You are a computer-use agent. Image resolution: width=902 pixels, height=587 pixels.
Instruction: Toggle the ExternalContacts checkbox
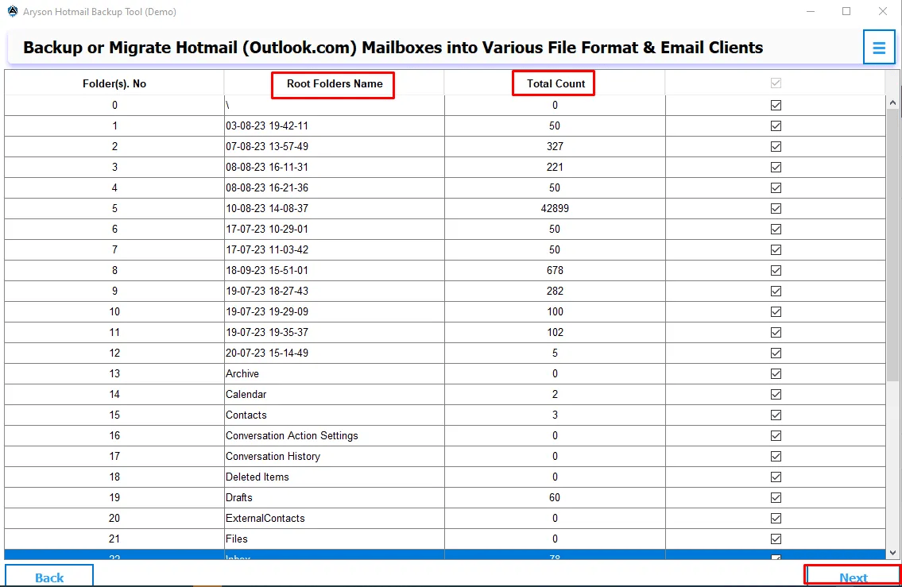pyautogui.click(x=776, y=519)
